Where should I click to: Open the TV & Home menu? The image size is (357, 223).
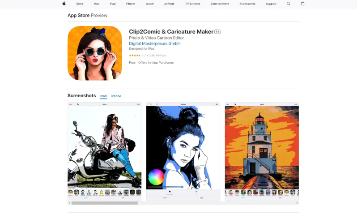pyautogui.click(x=193, y=4)
